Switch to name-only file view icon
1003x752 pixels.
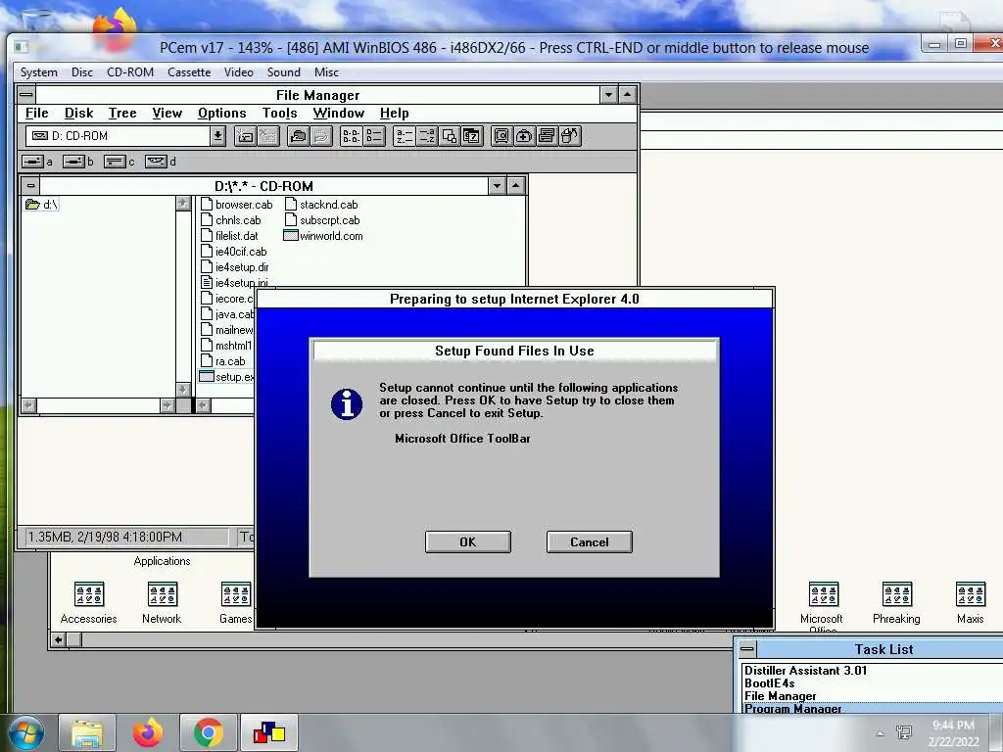[x=352, y=136]
